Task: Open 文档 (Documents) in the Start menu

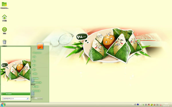Action: click(34, 57)
